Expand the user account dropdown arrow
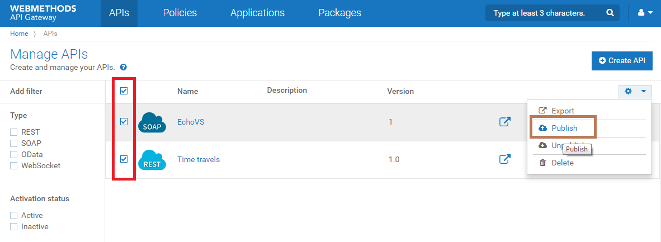This screenshot has width=661, height=242. (651, 13)
